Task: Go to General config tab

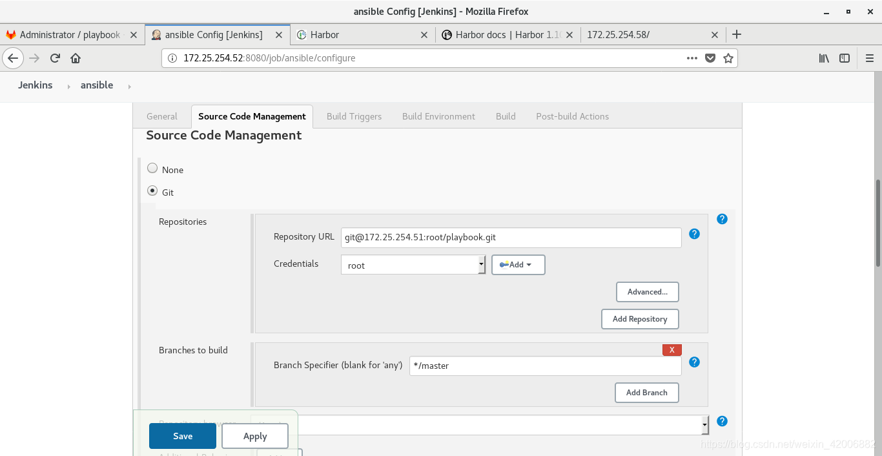Action: coord(161,116)
